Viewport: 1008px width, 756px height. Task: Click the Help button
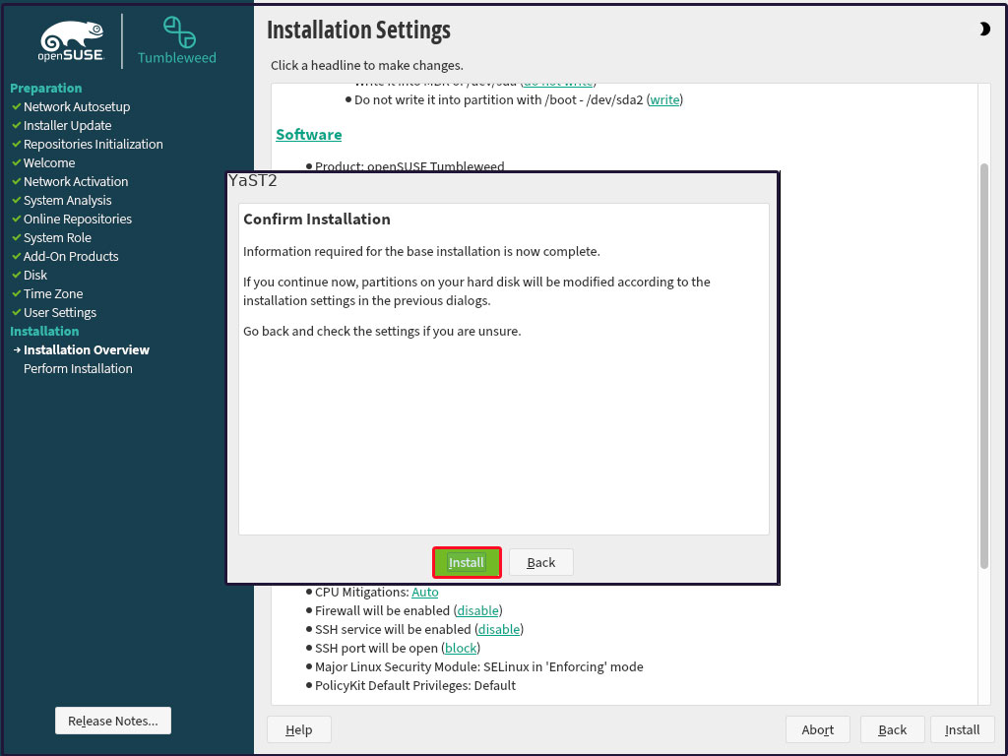pyautogui.click(x=299, y=729)
